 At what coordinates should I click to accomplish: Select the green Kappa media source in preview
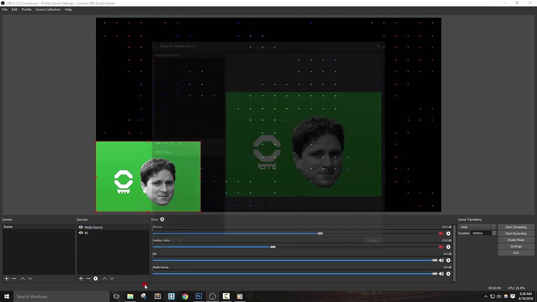148,177
